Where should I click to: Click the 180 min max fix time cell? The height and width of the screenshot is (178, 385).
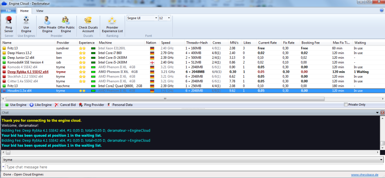click(338, 86)
